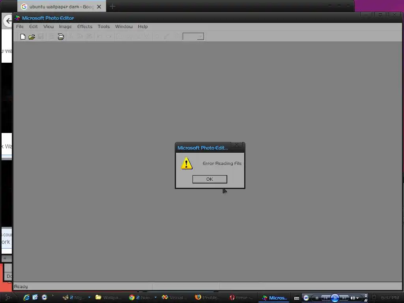This screenshot has width=404, height=303.
Task: Click the tray icon beside the clock
Action: click(x=374, y=297)
